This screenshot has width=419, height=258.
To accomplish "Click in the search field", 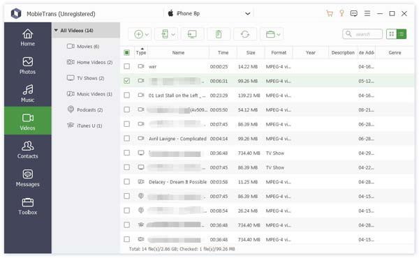I will [x=362, y=34].
